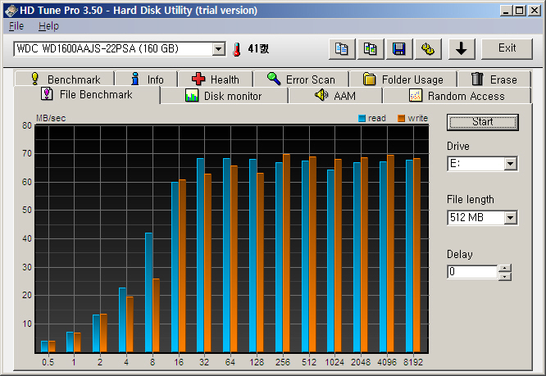
Task: Maximize the HD Tune Pro window
Action: point(519,11)
